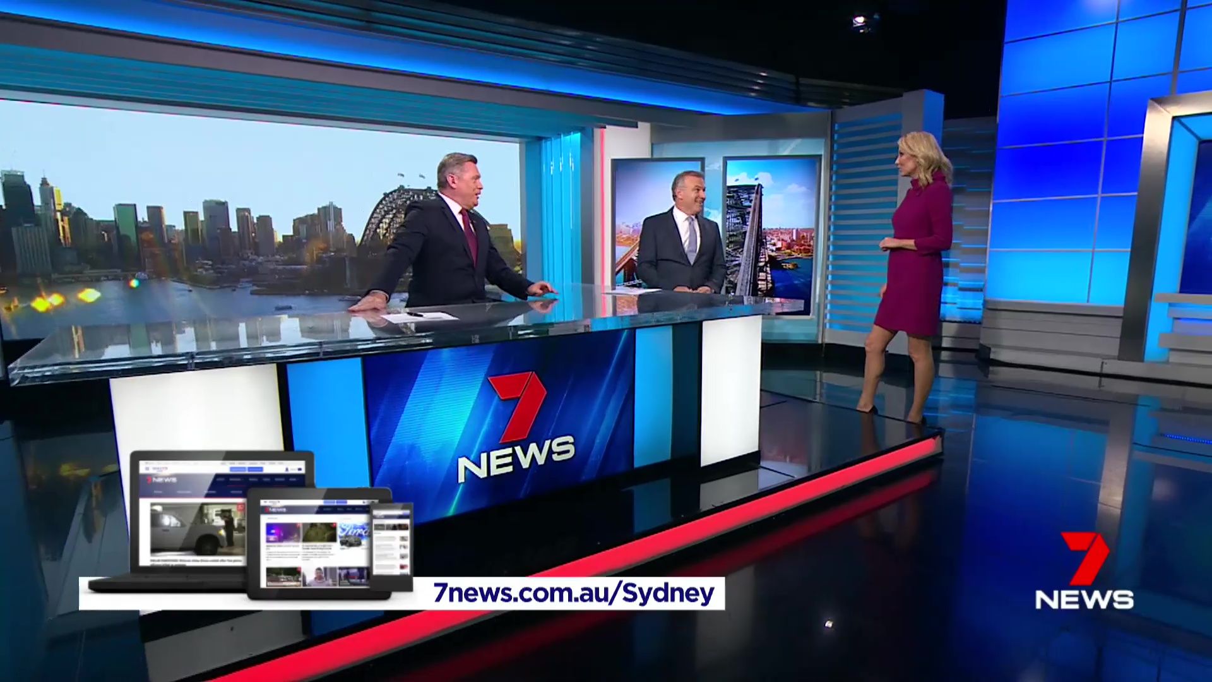Image resolution: width=1212 pixels, height=682 pixels.
Task: Click the blue button on the laptop site header
Action: tap(238, 469)
